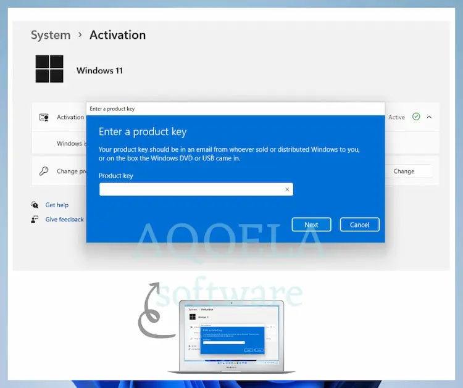
Task: Cancel the product key dialog
Action: (359, 225)
